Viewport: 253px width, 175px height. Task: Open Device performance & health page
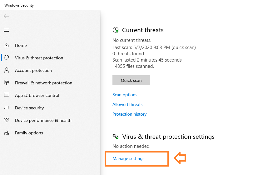(43, 120)
